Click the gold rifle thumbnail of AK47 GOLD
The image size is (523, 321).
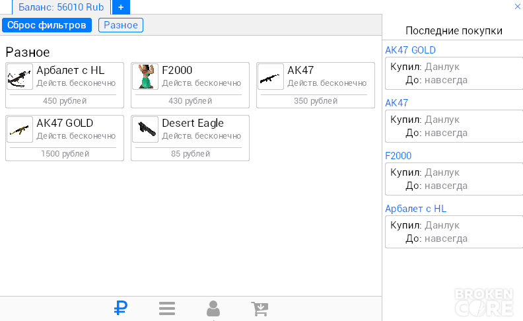pyautogui.click(x=20, y=129)
